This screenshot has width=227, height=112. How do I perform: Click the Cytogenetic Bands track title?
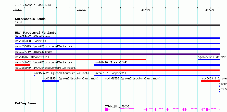pyautogui.click(x=30, y=19)
